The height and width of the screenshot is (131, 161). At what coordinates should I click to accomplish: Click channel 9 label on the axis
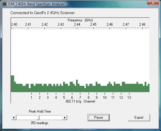click(96, 97)
